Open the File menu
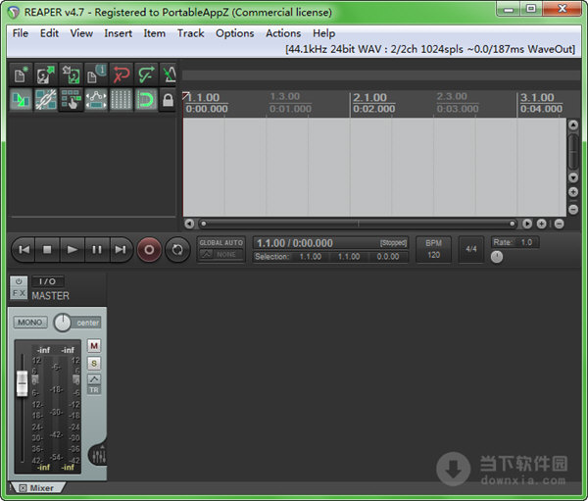 click(21, 33)
